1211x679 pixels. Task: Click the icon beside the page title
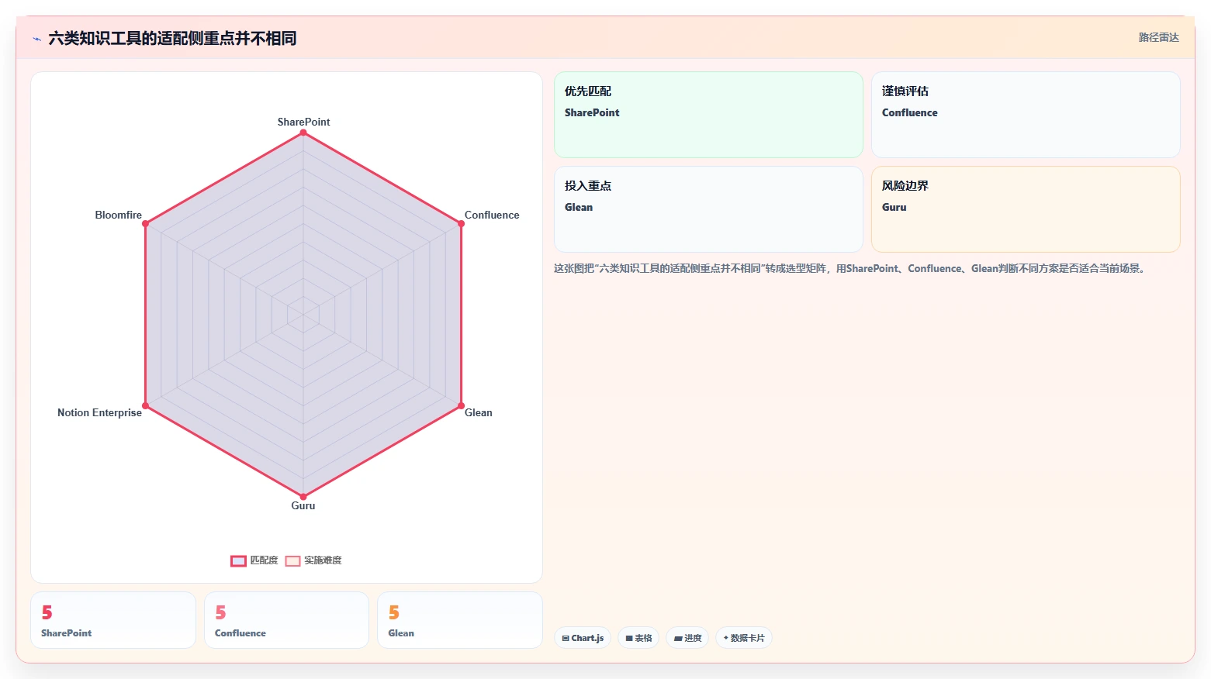pyautogui.click(x=36, y=39)
